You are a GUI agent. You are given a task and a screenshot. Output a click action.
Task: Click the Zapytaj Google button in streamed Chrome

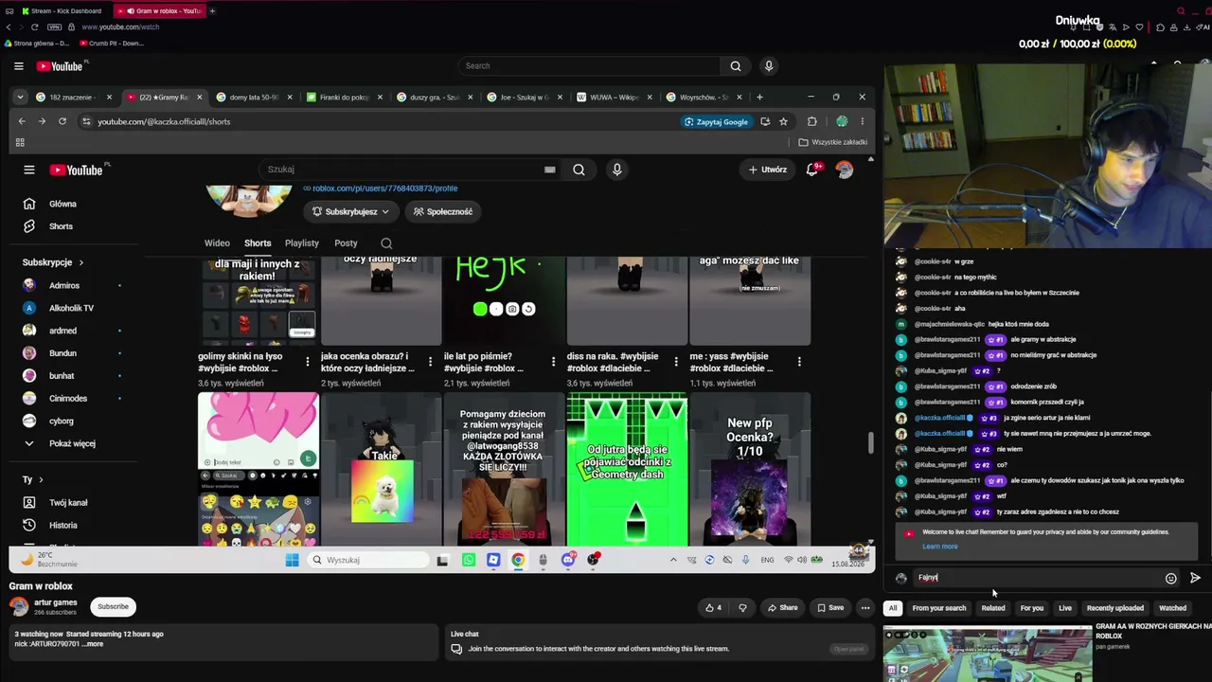tap(716, 121)
